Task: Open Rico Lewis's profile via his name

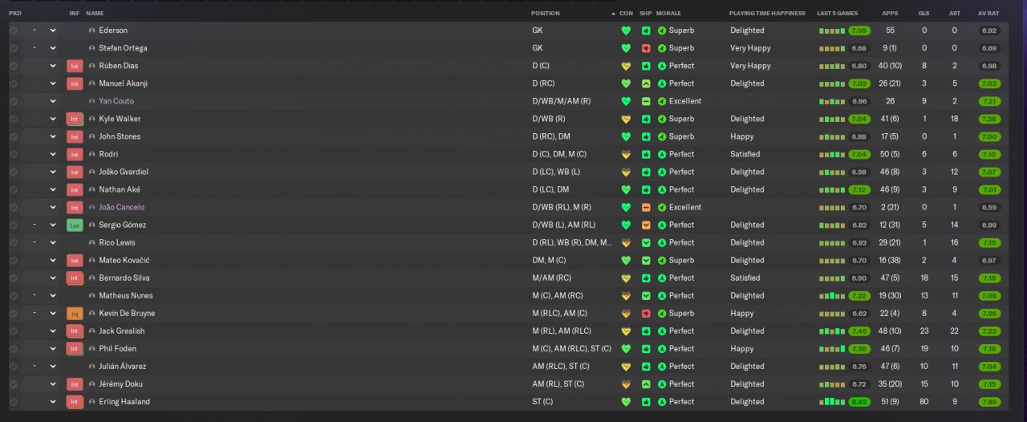Action: (x=117, y=242)
